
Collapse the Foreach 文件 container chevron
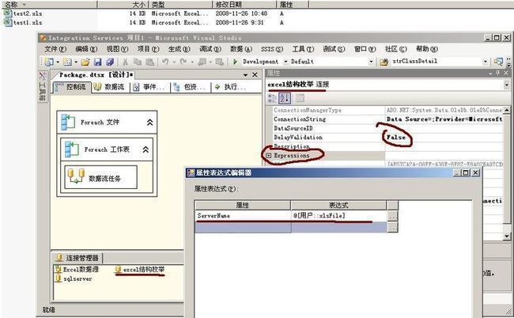149,123
